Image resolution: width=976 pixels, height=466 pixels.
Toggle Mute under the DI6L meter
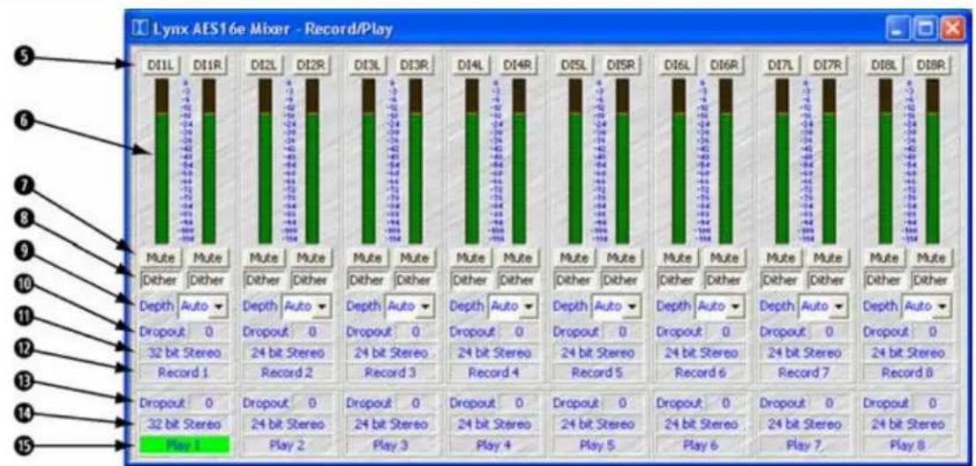[679, 256]
